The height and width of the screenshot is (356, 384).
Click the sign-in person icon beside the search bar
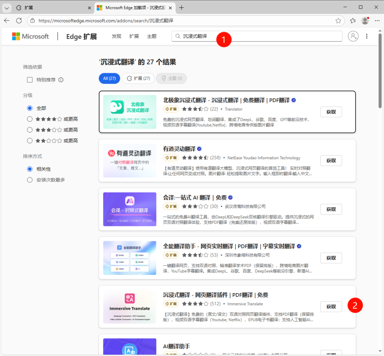pyautogui.click(x=353, y=36)
